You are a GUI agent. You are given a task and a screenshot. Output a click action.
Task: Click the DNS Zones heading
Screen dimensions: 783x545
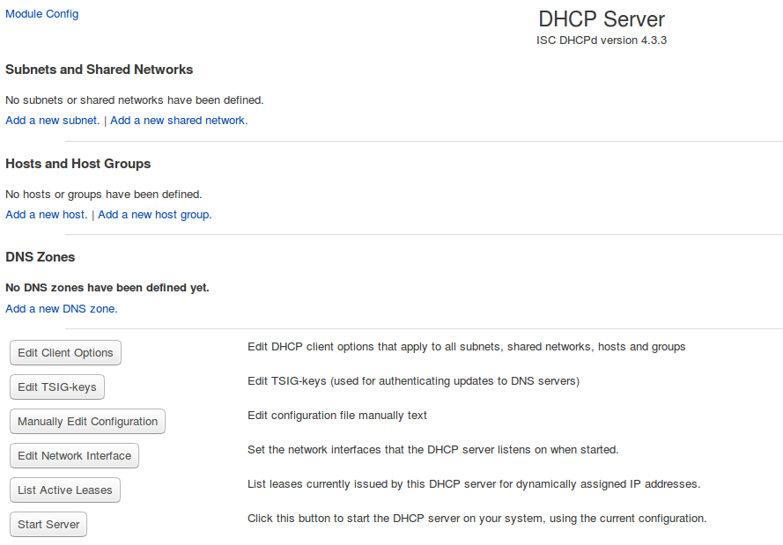coord(40,257)
